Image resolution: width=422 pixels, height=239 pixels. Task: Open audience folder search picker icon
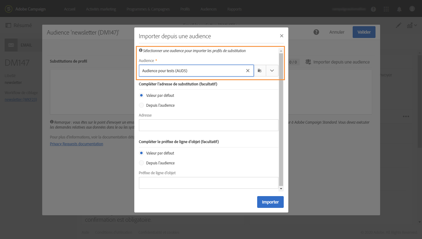(260, 71)
